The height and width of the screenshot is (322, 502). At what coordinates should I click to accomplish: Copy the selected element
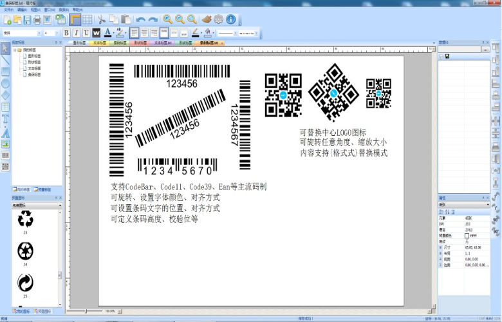[x=114, y=19]
